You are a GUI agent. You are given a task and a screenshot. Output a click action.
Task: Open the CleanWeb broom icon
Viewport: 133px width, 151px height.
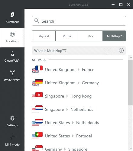pyautogui.click(x=12, y=53)
